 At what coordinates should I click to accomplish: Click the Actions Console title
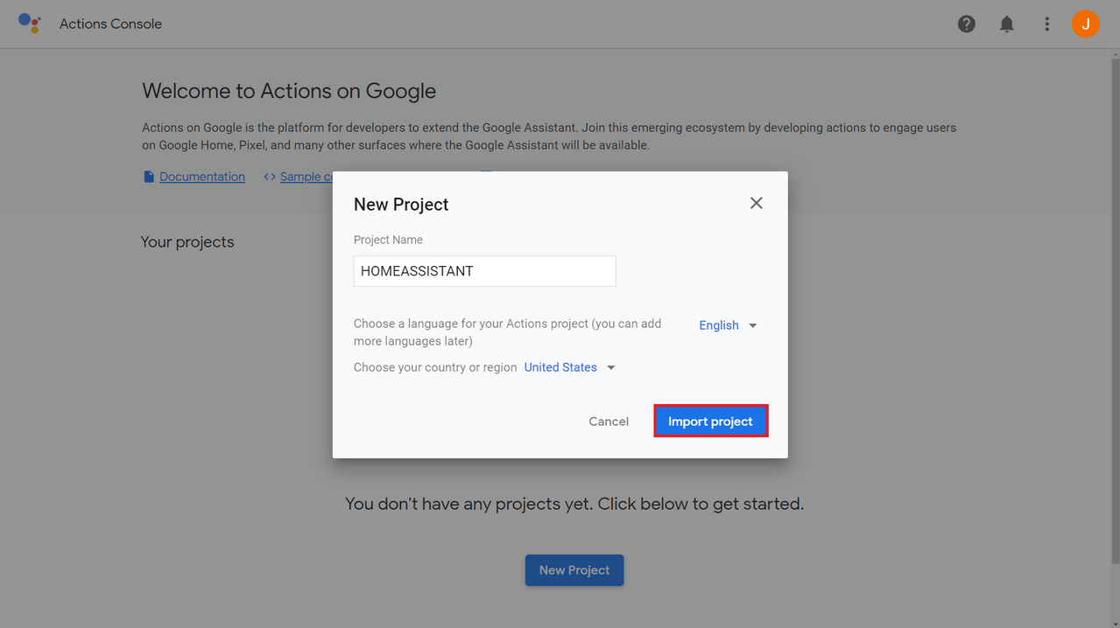(x=110, y=24)
